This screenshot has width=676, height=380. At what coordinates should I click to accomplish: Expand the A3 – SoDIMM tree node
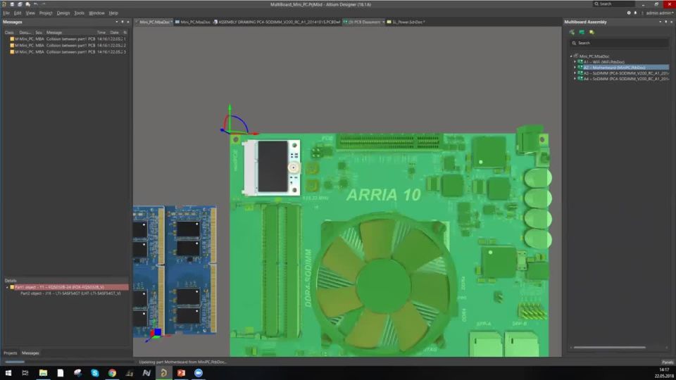coord(575,73)
